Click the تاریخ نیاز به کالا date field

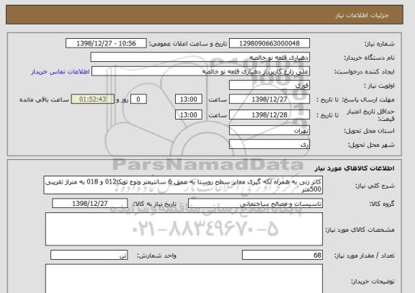coord(90,203)
